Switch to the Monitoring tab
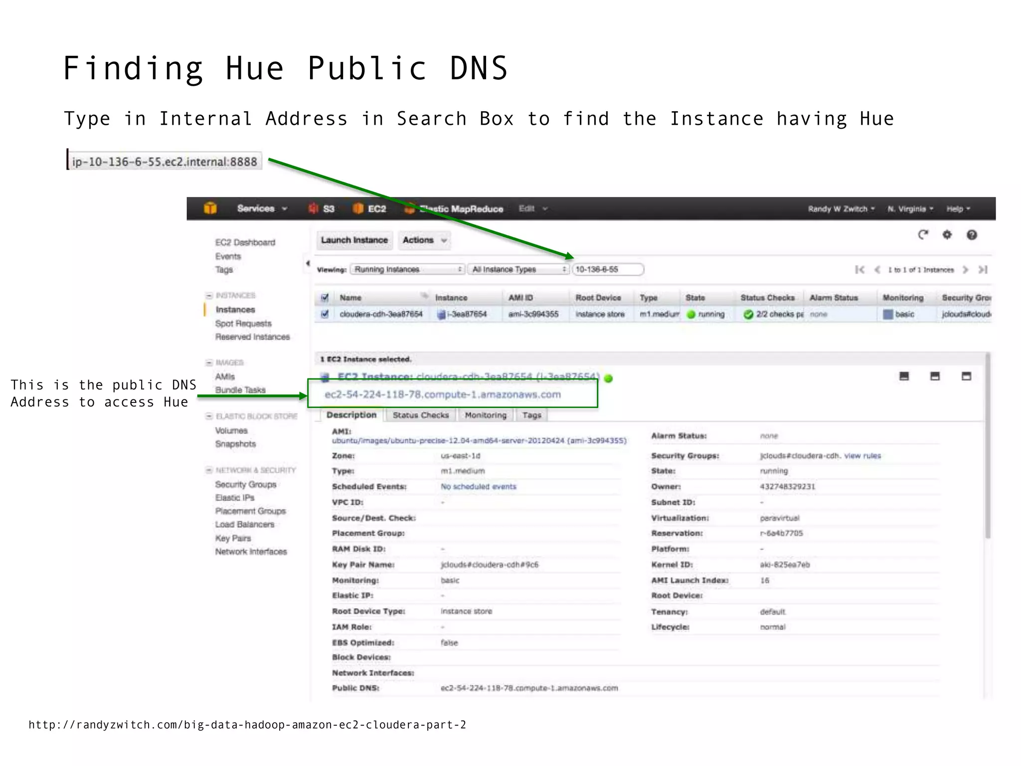1021x766 pixels. (485, 415)
